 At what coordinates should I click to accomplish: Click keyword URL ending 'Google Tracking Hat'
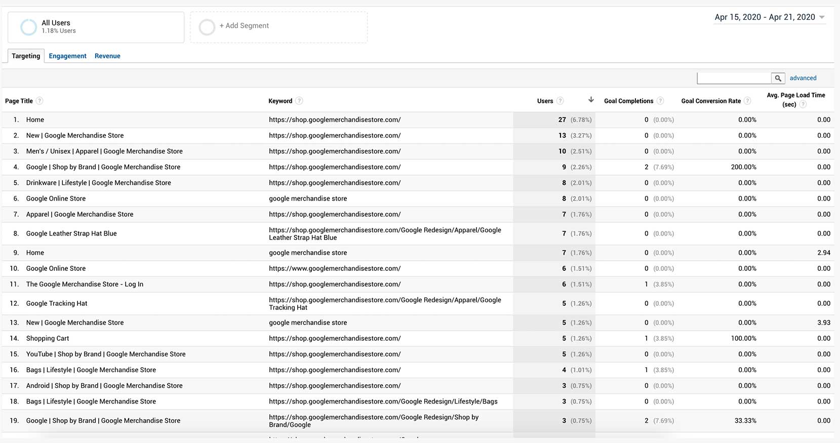click(385, 303)
